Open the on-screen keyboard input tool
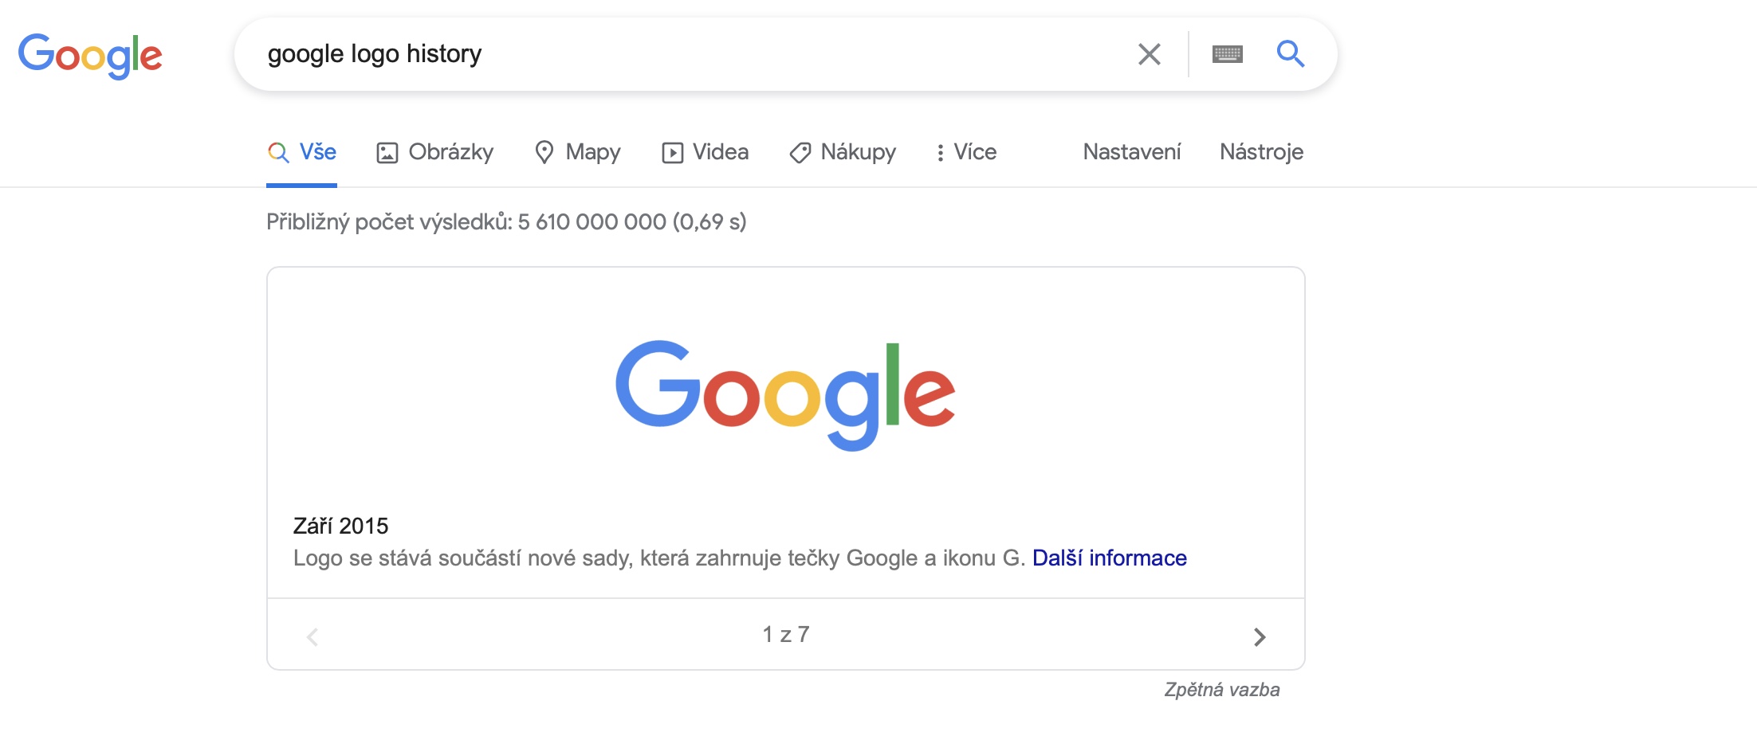This screenshot has height=736, width=1757. pyautogui.click(x=1227, y=54)
